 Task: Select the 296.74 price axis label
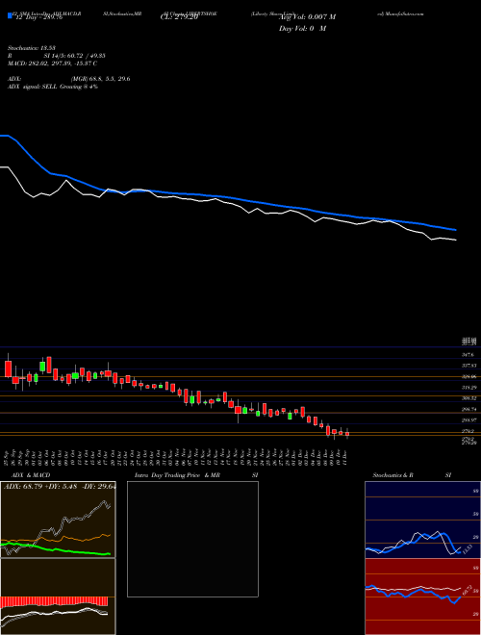(x=468, y=410)
